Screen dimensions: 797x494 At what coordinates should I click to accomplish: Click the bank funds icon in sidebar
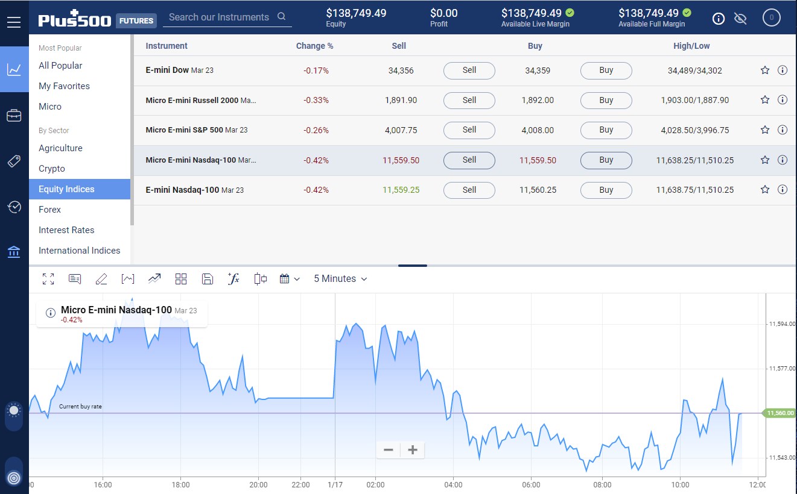click(14, 252)
